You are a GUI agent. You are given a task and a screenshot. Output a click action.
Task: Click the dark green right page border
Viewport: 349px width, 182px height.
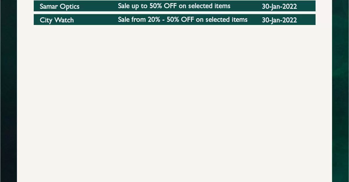(x=341, y=91)
